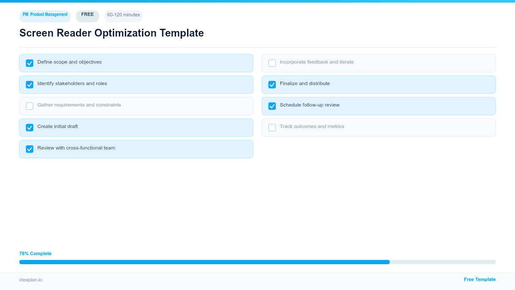Open the Free Template link
This screenshot has height=290, width=515.
(x=479, y=279)
